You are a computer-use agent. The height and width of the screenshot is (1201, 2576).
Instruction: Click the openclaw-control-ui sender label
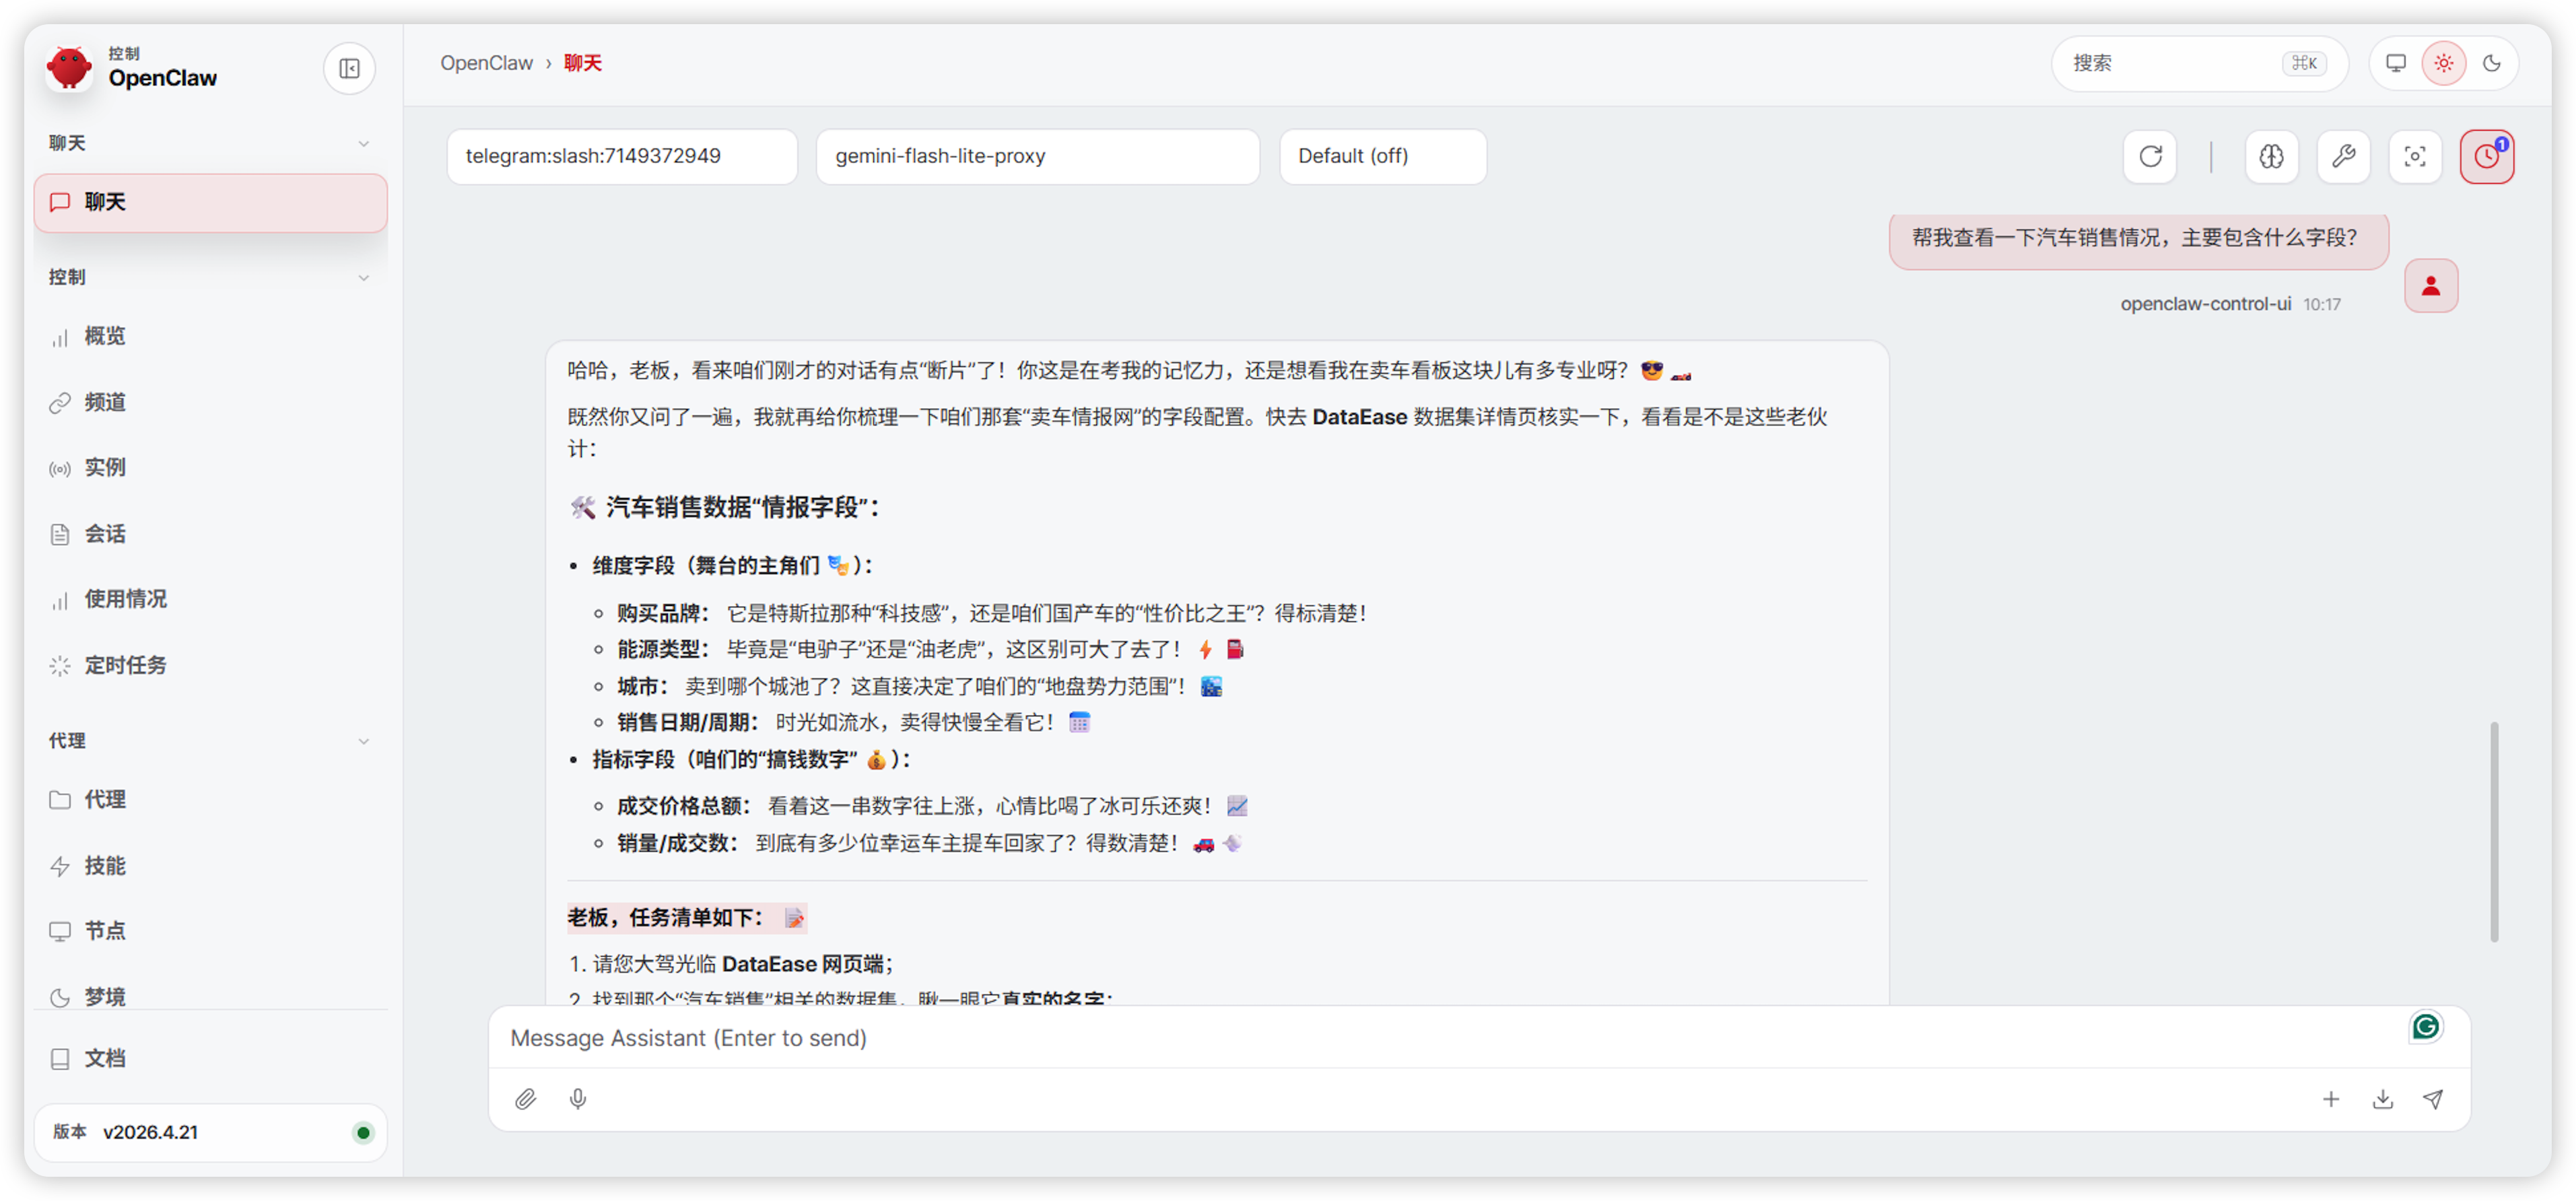point(2205,304)
